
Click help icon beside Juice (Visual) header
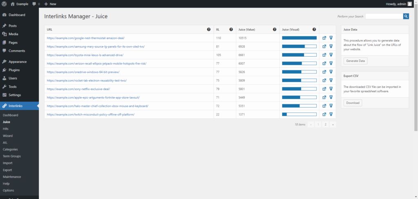314,30
